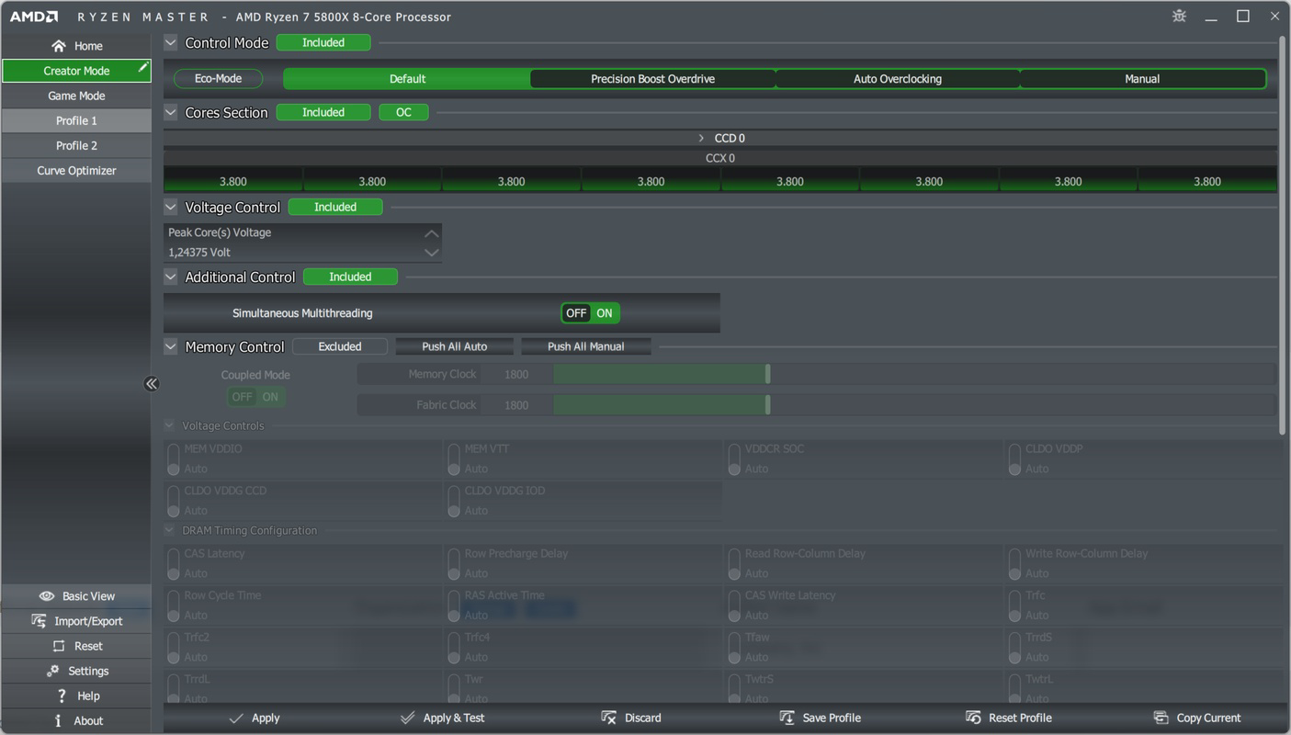Select the Default control mode
Viewport: 1291px width, 735px height.
coord(407,79)
